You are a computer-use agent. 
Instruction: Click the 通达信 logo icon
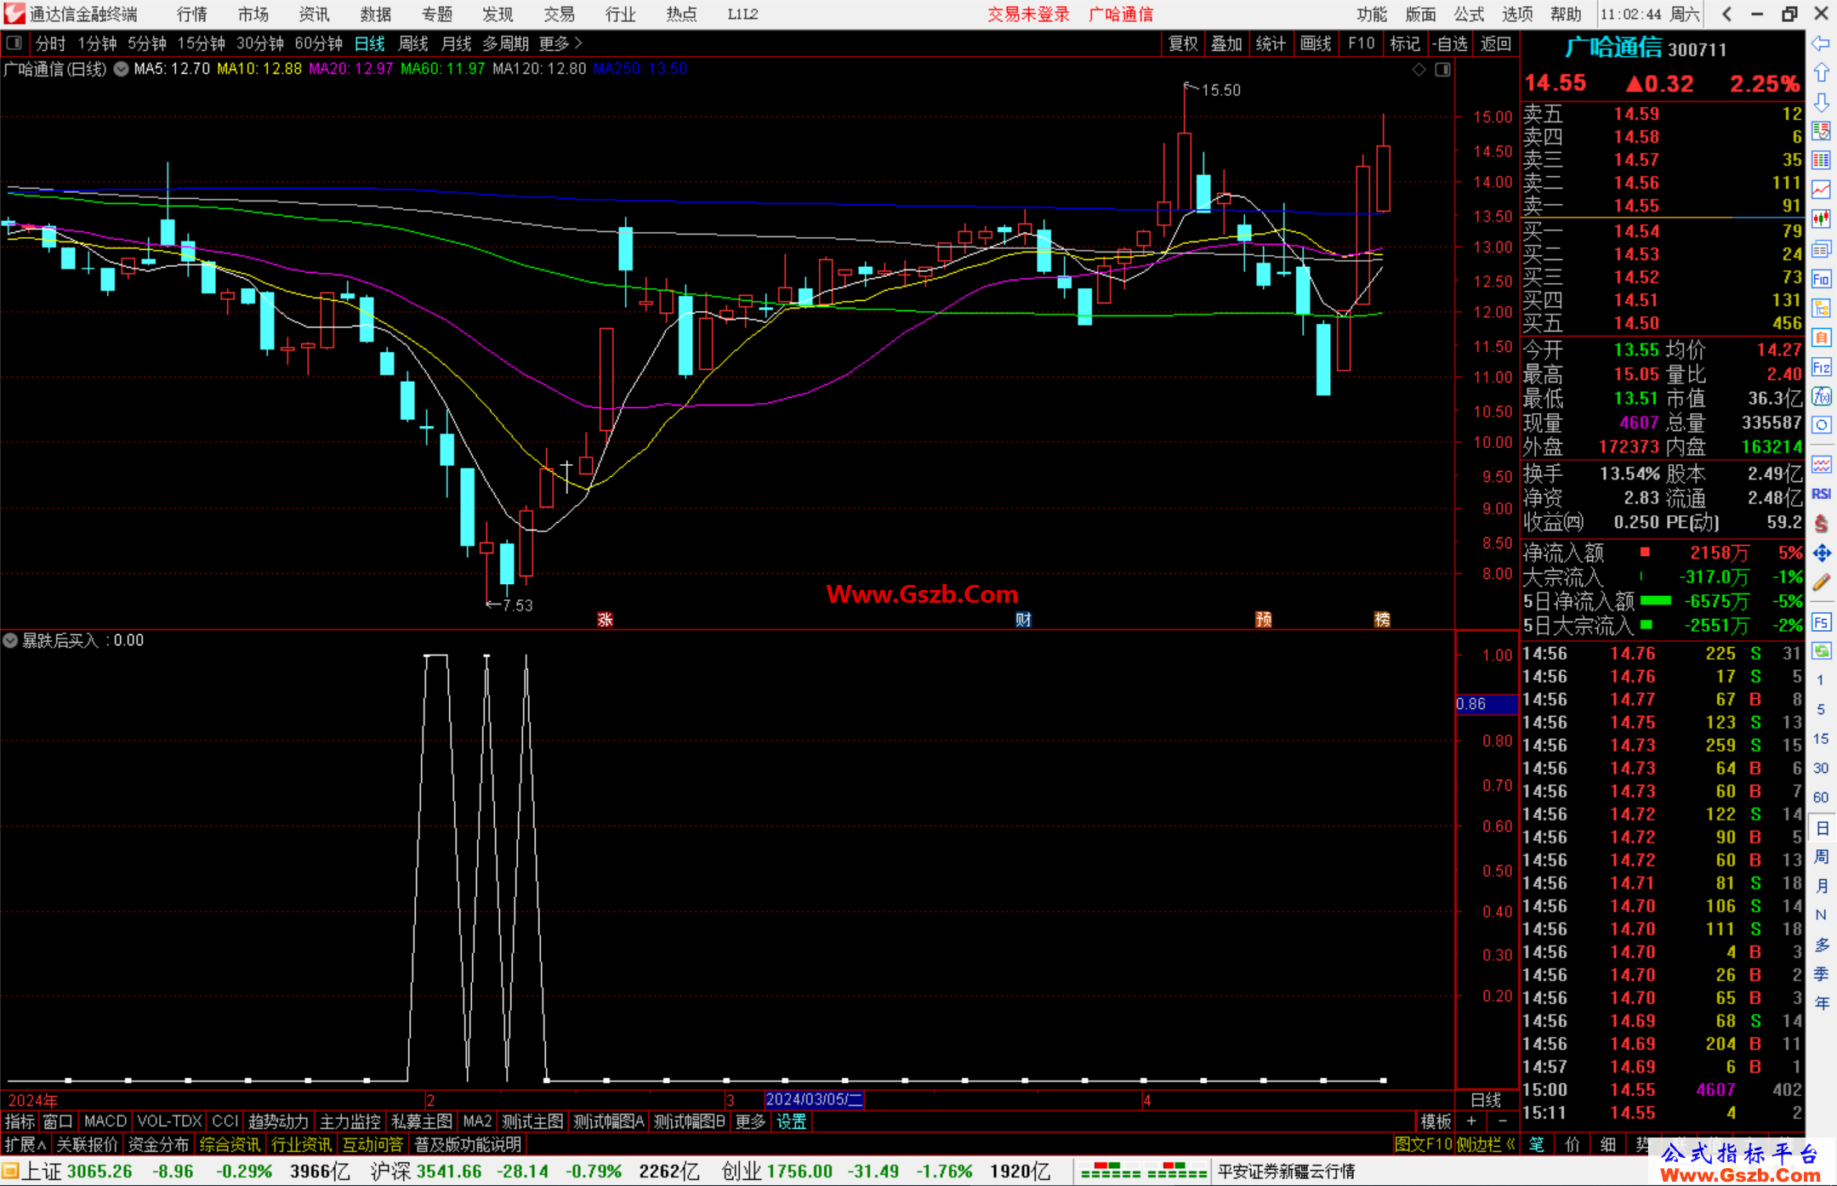[x=14, y=14]
